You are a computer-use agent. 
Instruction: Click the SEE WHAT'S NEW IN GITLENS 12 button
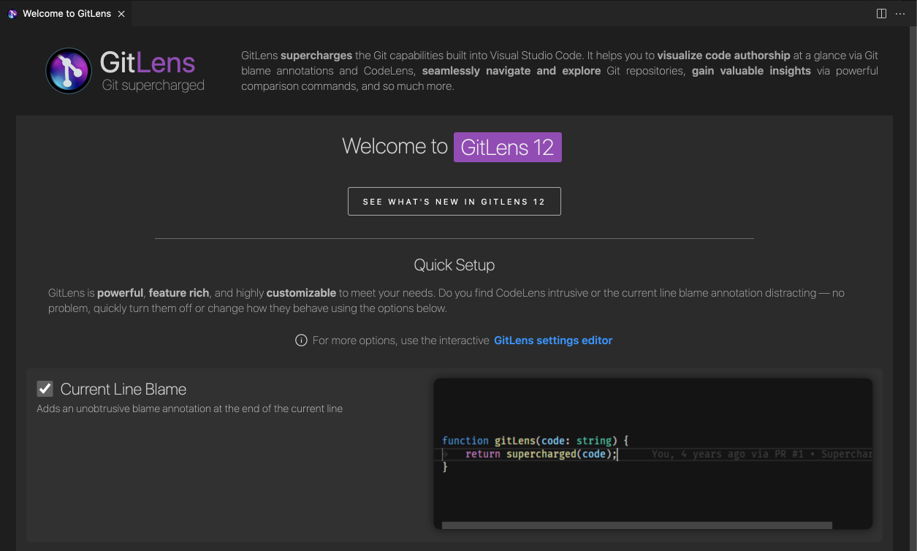pyautogui.click(x=454, y=201)
